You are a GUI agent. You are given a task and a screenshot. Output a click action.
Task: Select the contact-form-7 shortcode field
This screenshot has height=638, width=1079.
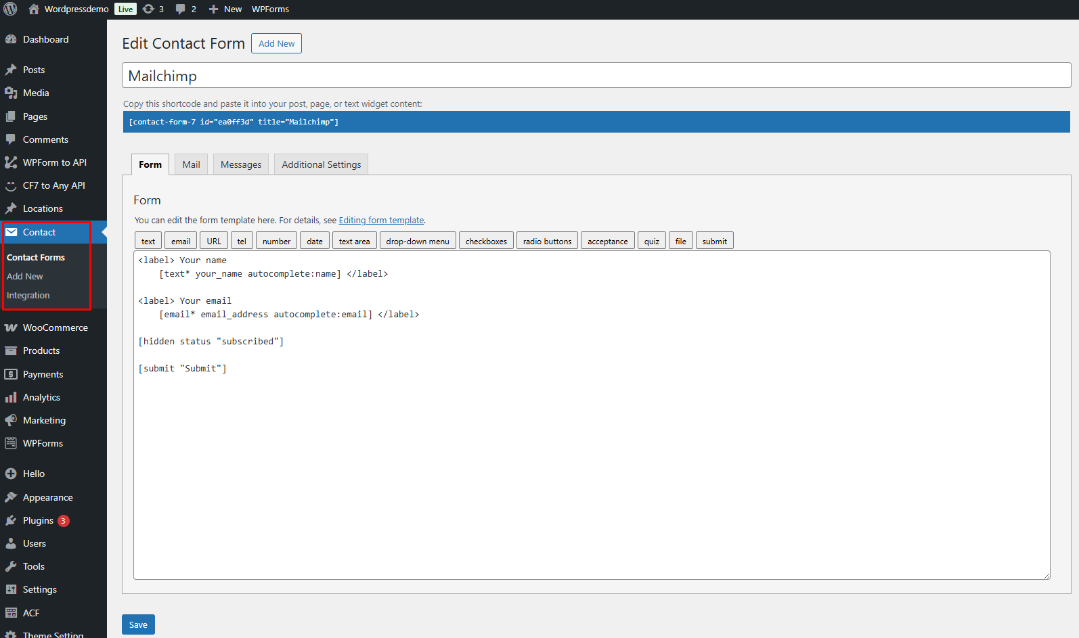coord(596,122)
